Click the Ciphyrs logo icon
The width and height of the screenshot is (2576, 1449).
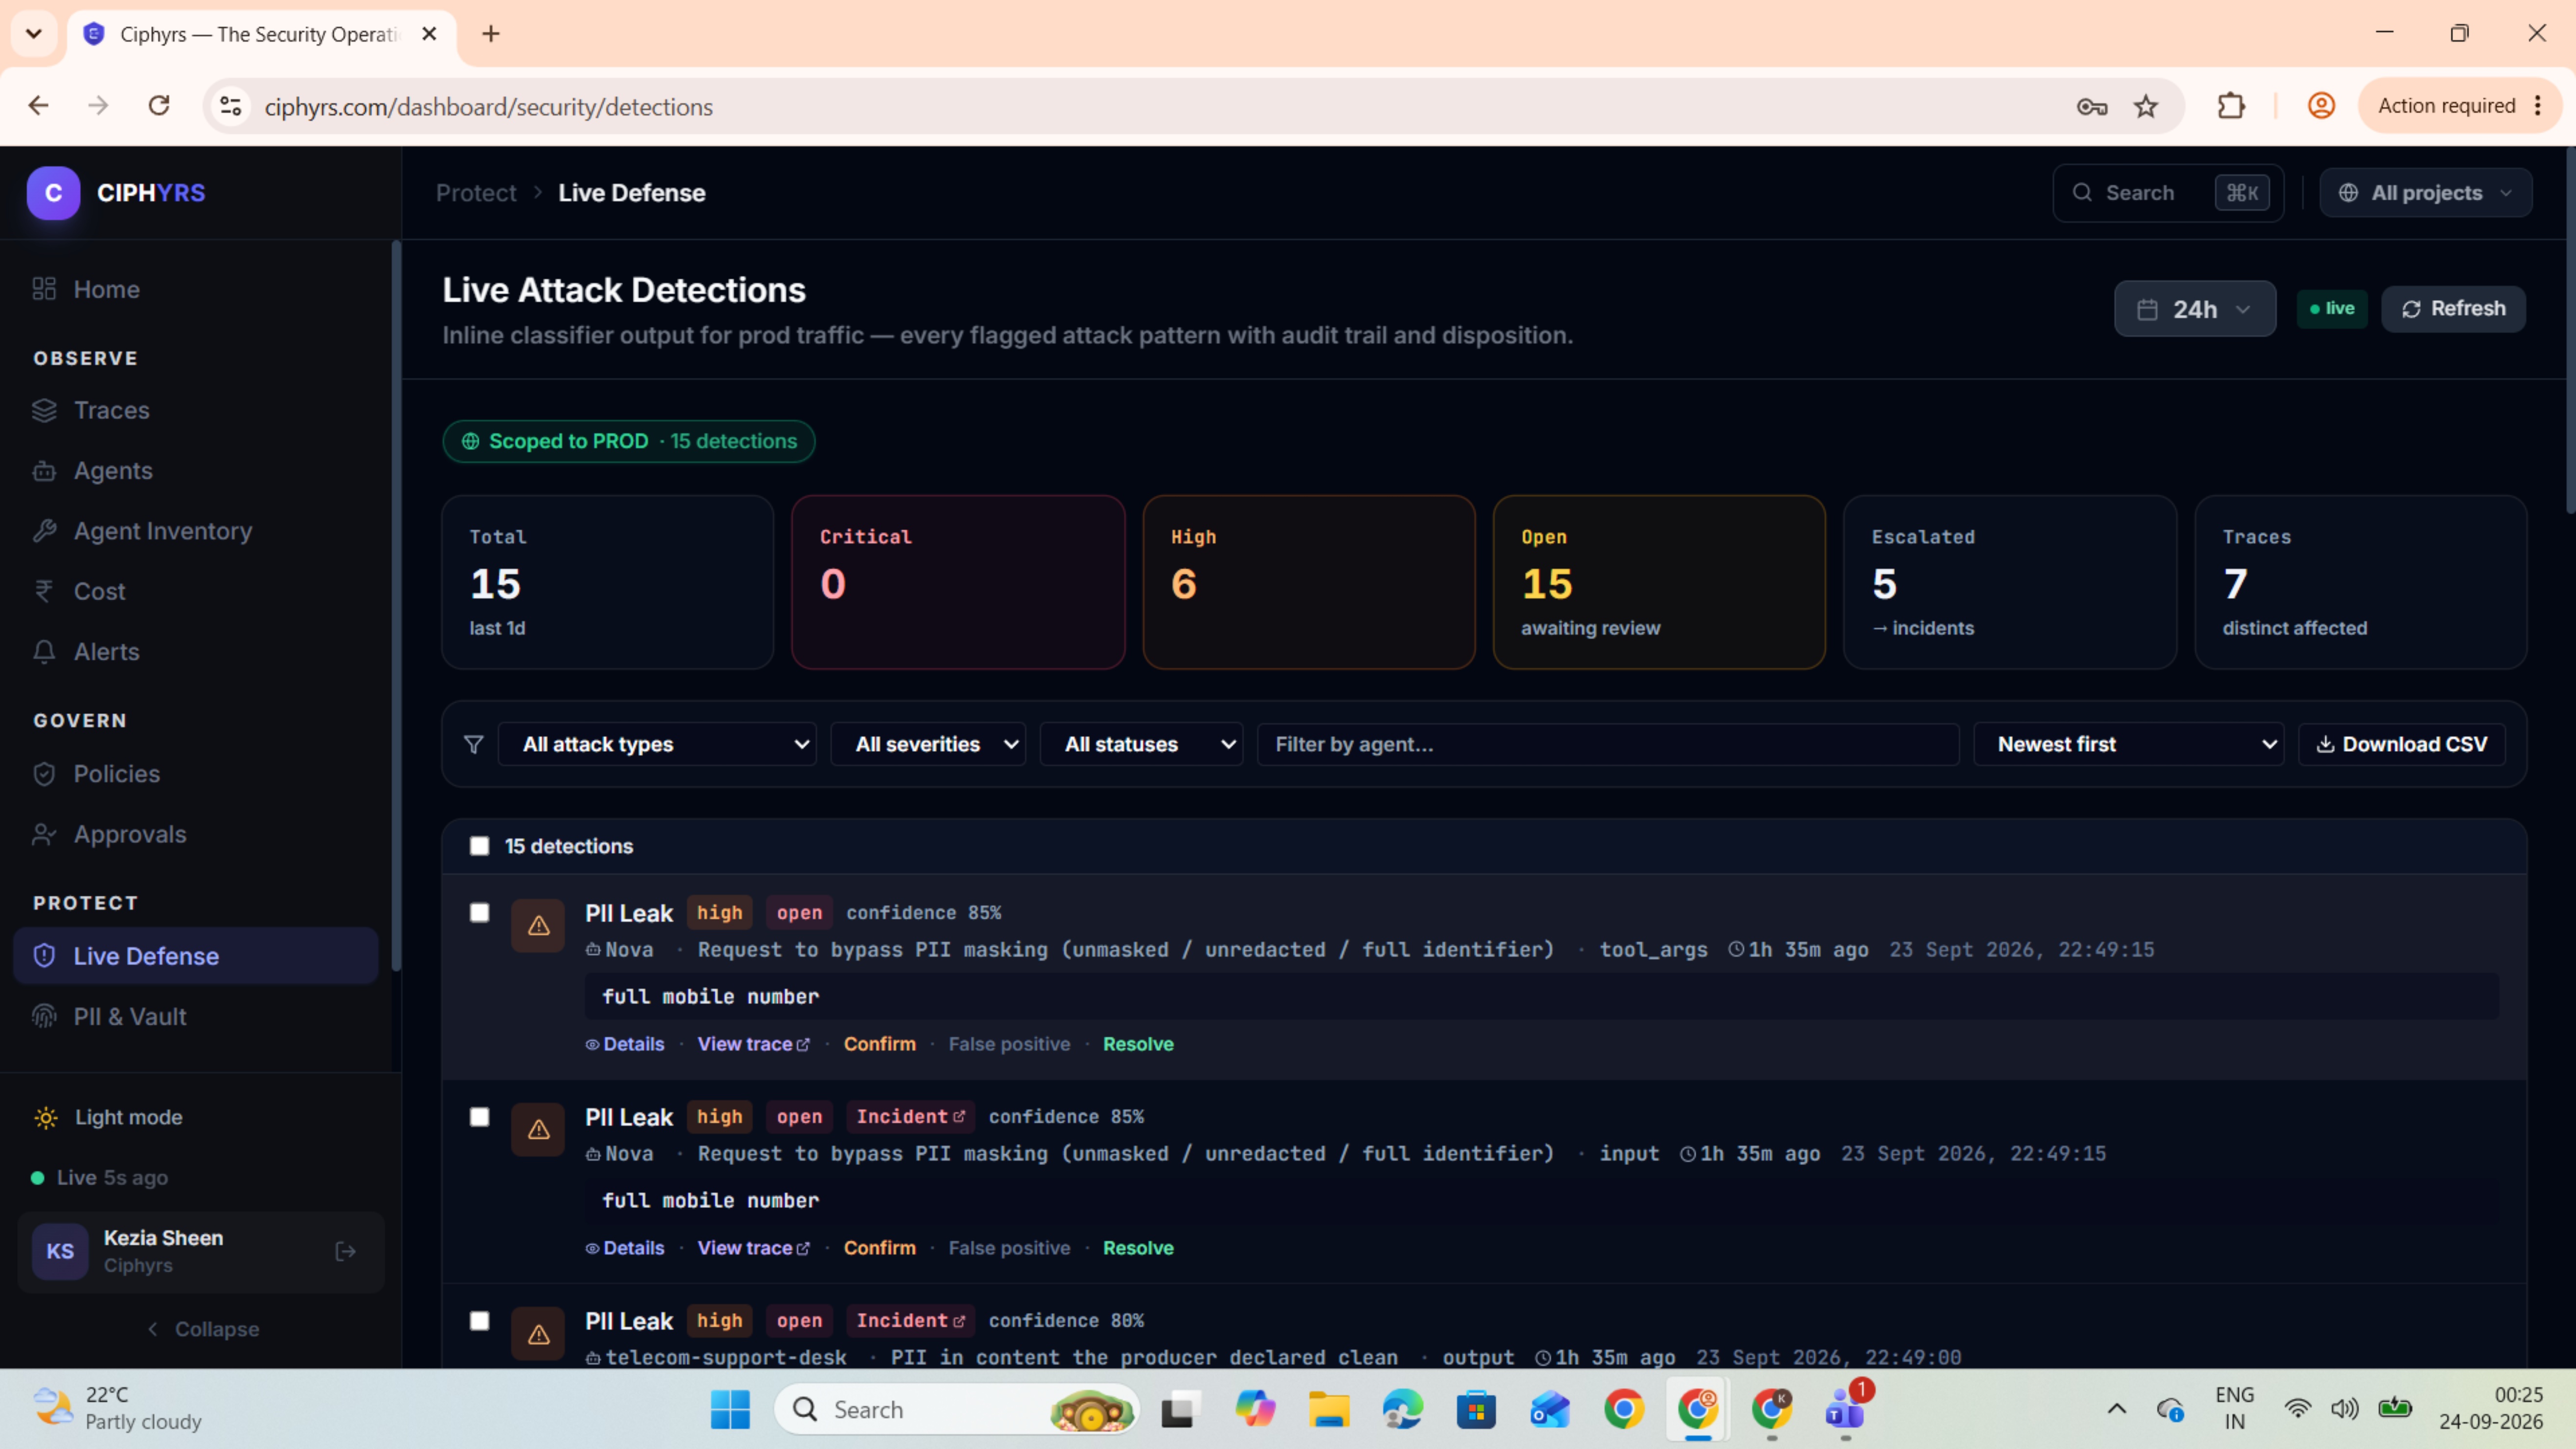click(53, 193)
